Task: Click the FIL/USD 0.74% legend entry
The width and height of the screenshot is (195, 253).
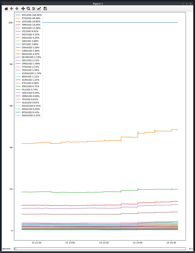Action: pos(27,90)
